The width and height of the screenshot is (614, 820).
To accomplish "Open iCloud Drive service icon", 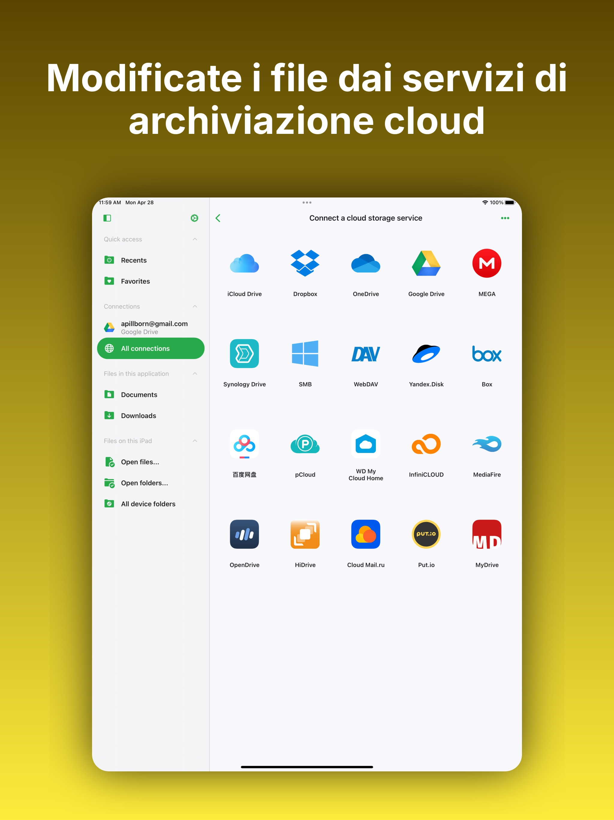I will (244, 264).
